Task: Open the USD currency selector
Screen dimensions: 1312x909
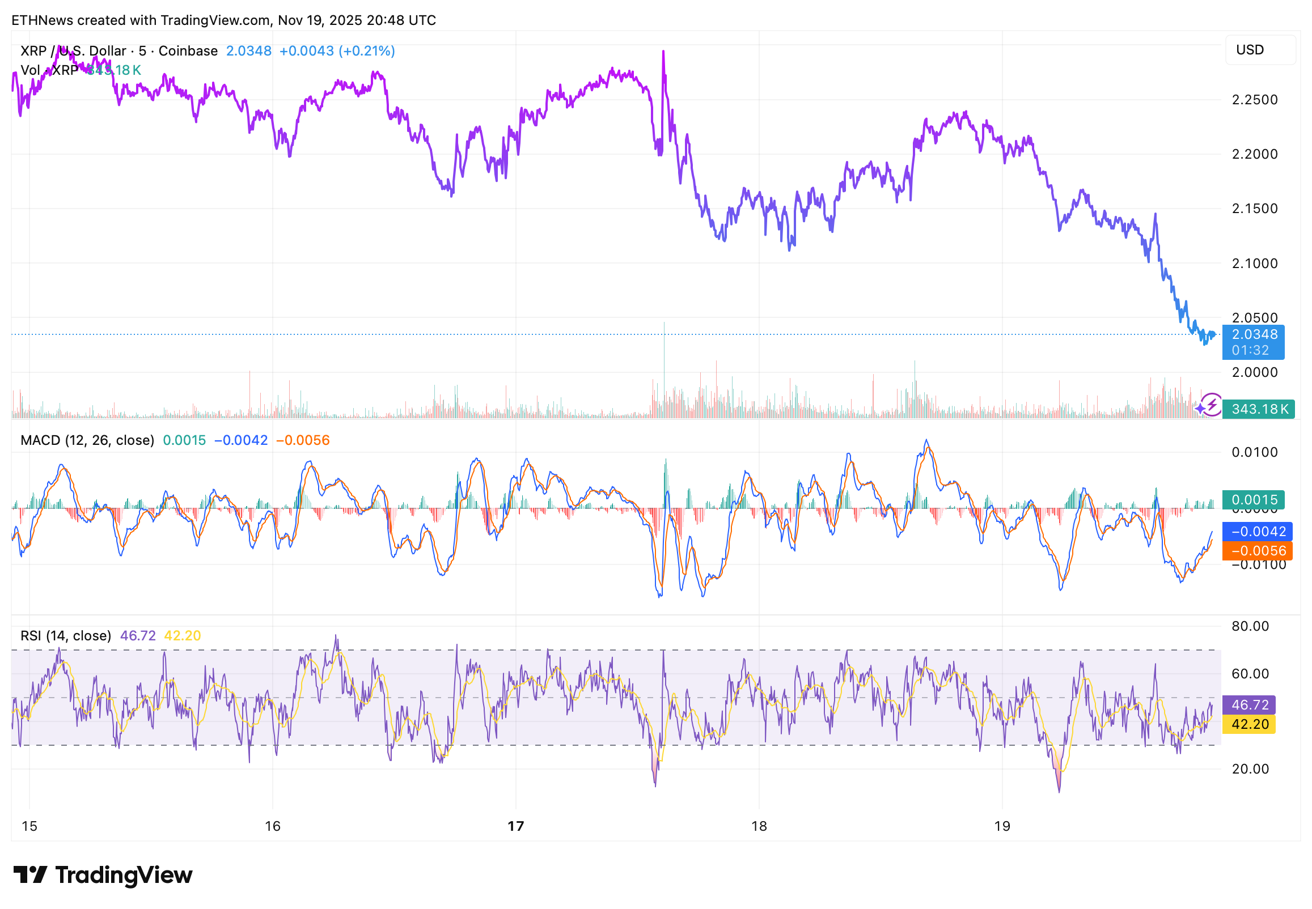Action: pyautogui.click(x=1260, y=50)
